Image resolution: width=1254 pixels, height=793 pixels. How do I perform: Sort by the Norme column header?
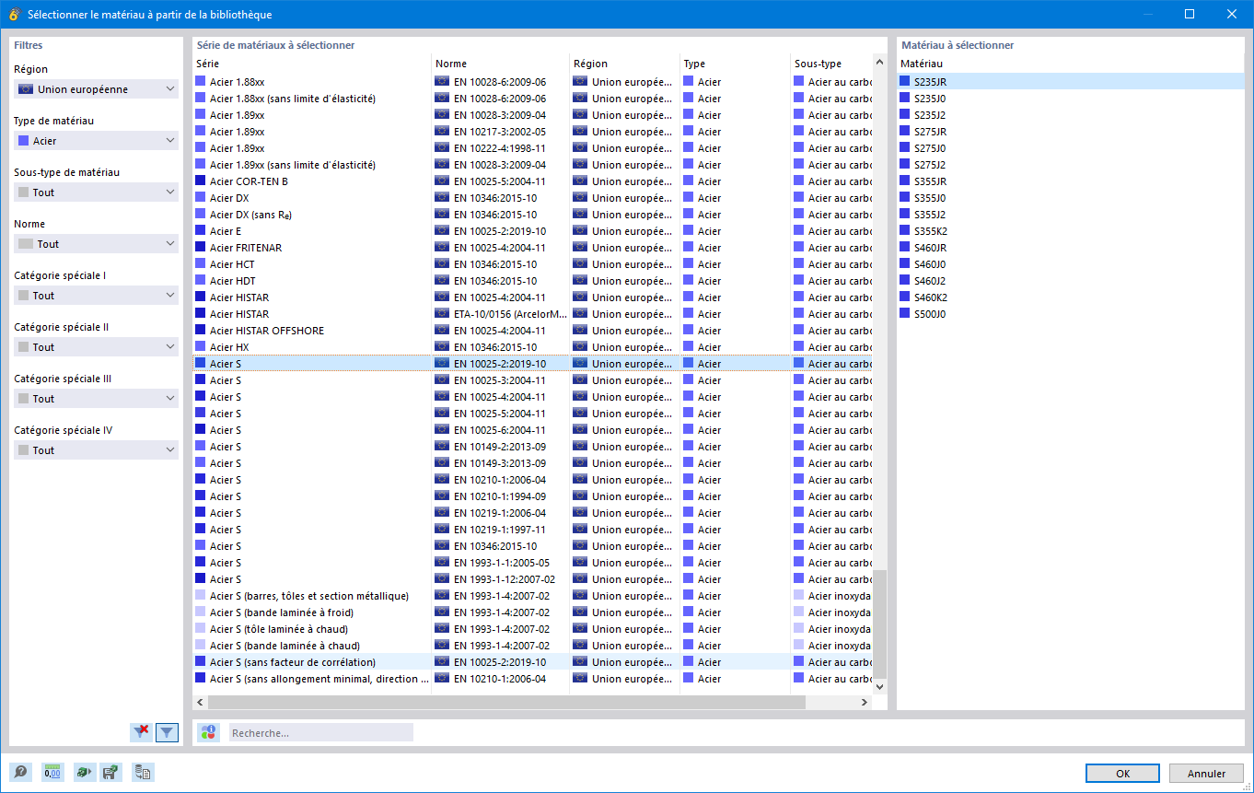501,64
